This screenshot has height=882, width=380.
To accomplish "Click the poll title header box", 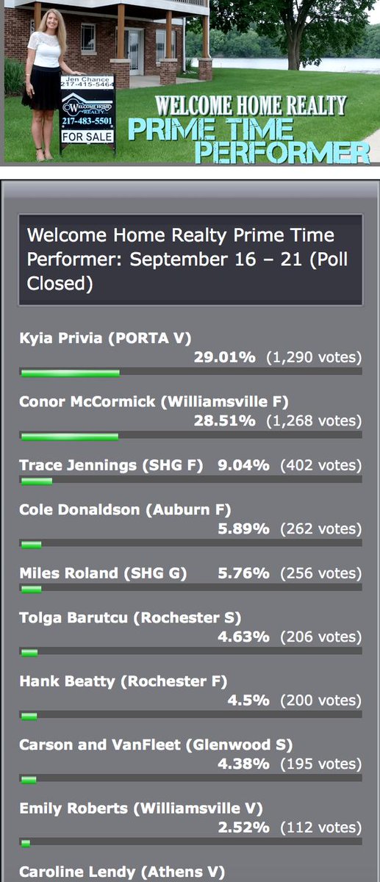I will point(190,259).
